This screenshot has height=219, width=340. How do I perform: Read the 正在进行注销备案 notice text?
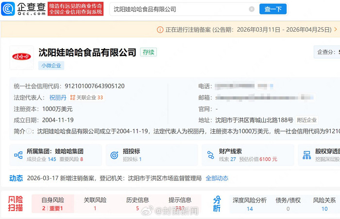(x=249, y=30)
